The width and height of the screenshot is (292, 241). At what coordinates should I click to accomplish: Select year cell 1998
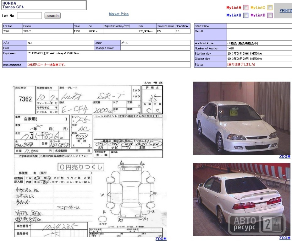click(x=81, y=31)
